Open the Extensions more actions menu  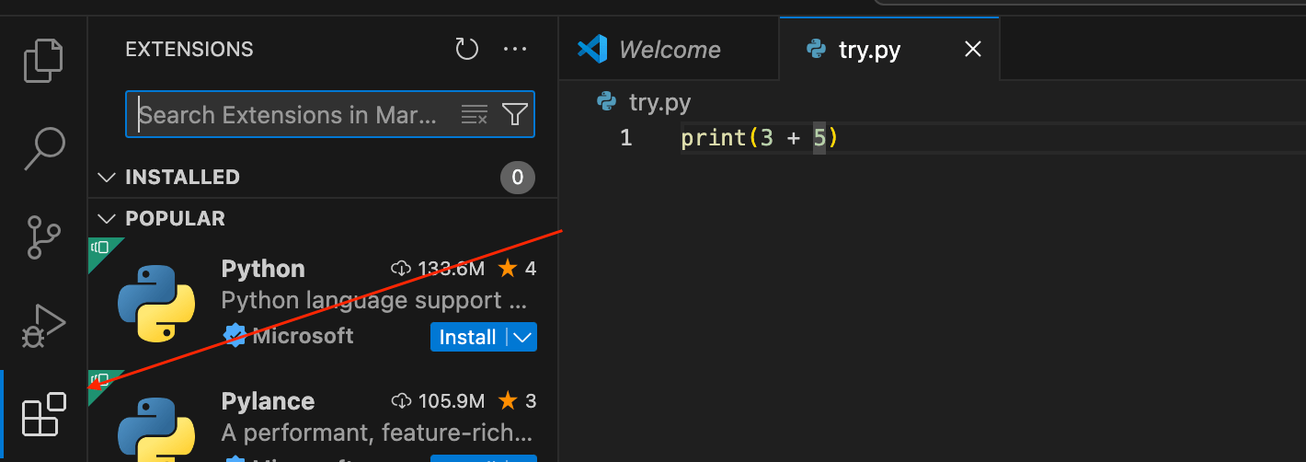[x=515, y=50]
